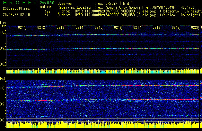
Task: Select the R-ch UV5R antenna description line
Action: click(129, 15)
